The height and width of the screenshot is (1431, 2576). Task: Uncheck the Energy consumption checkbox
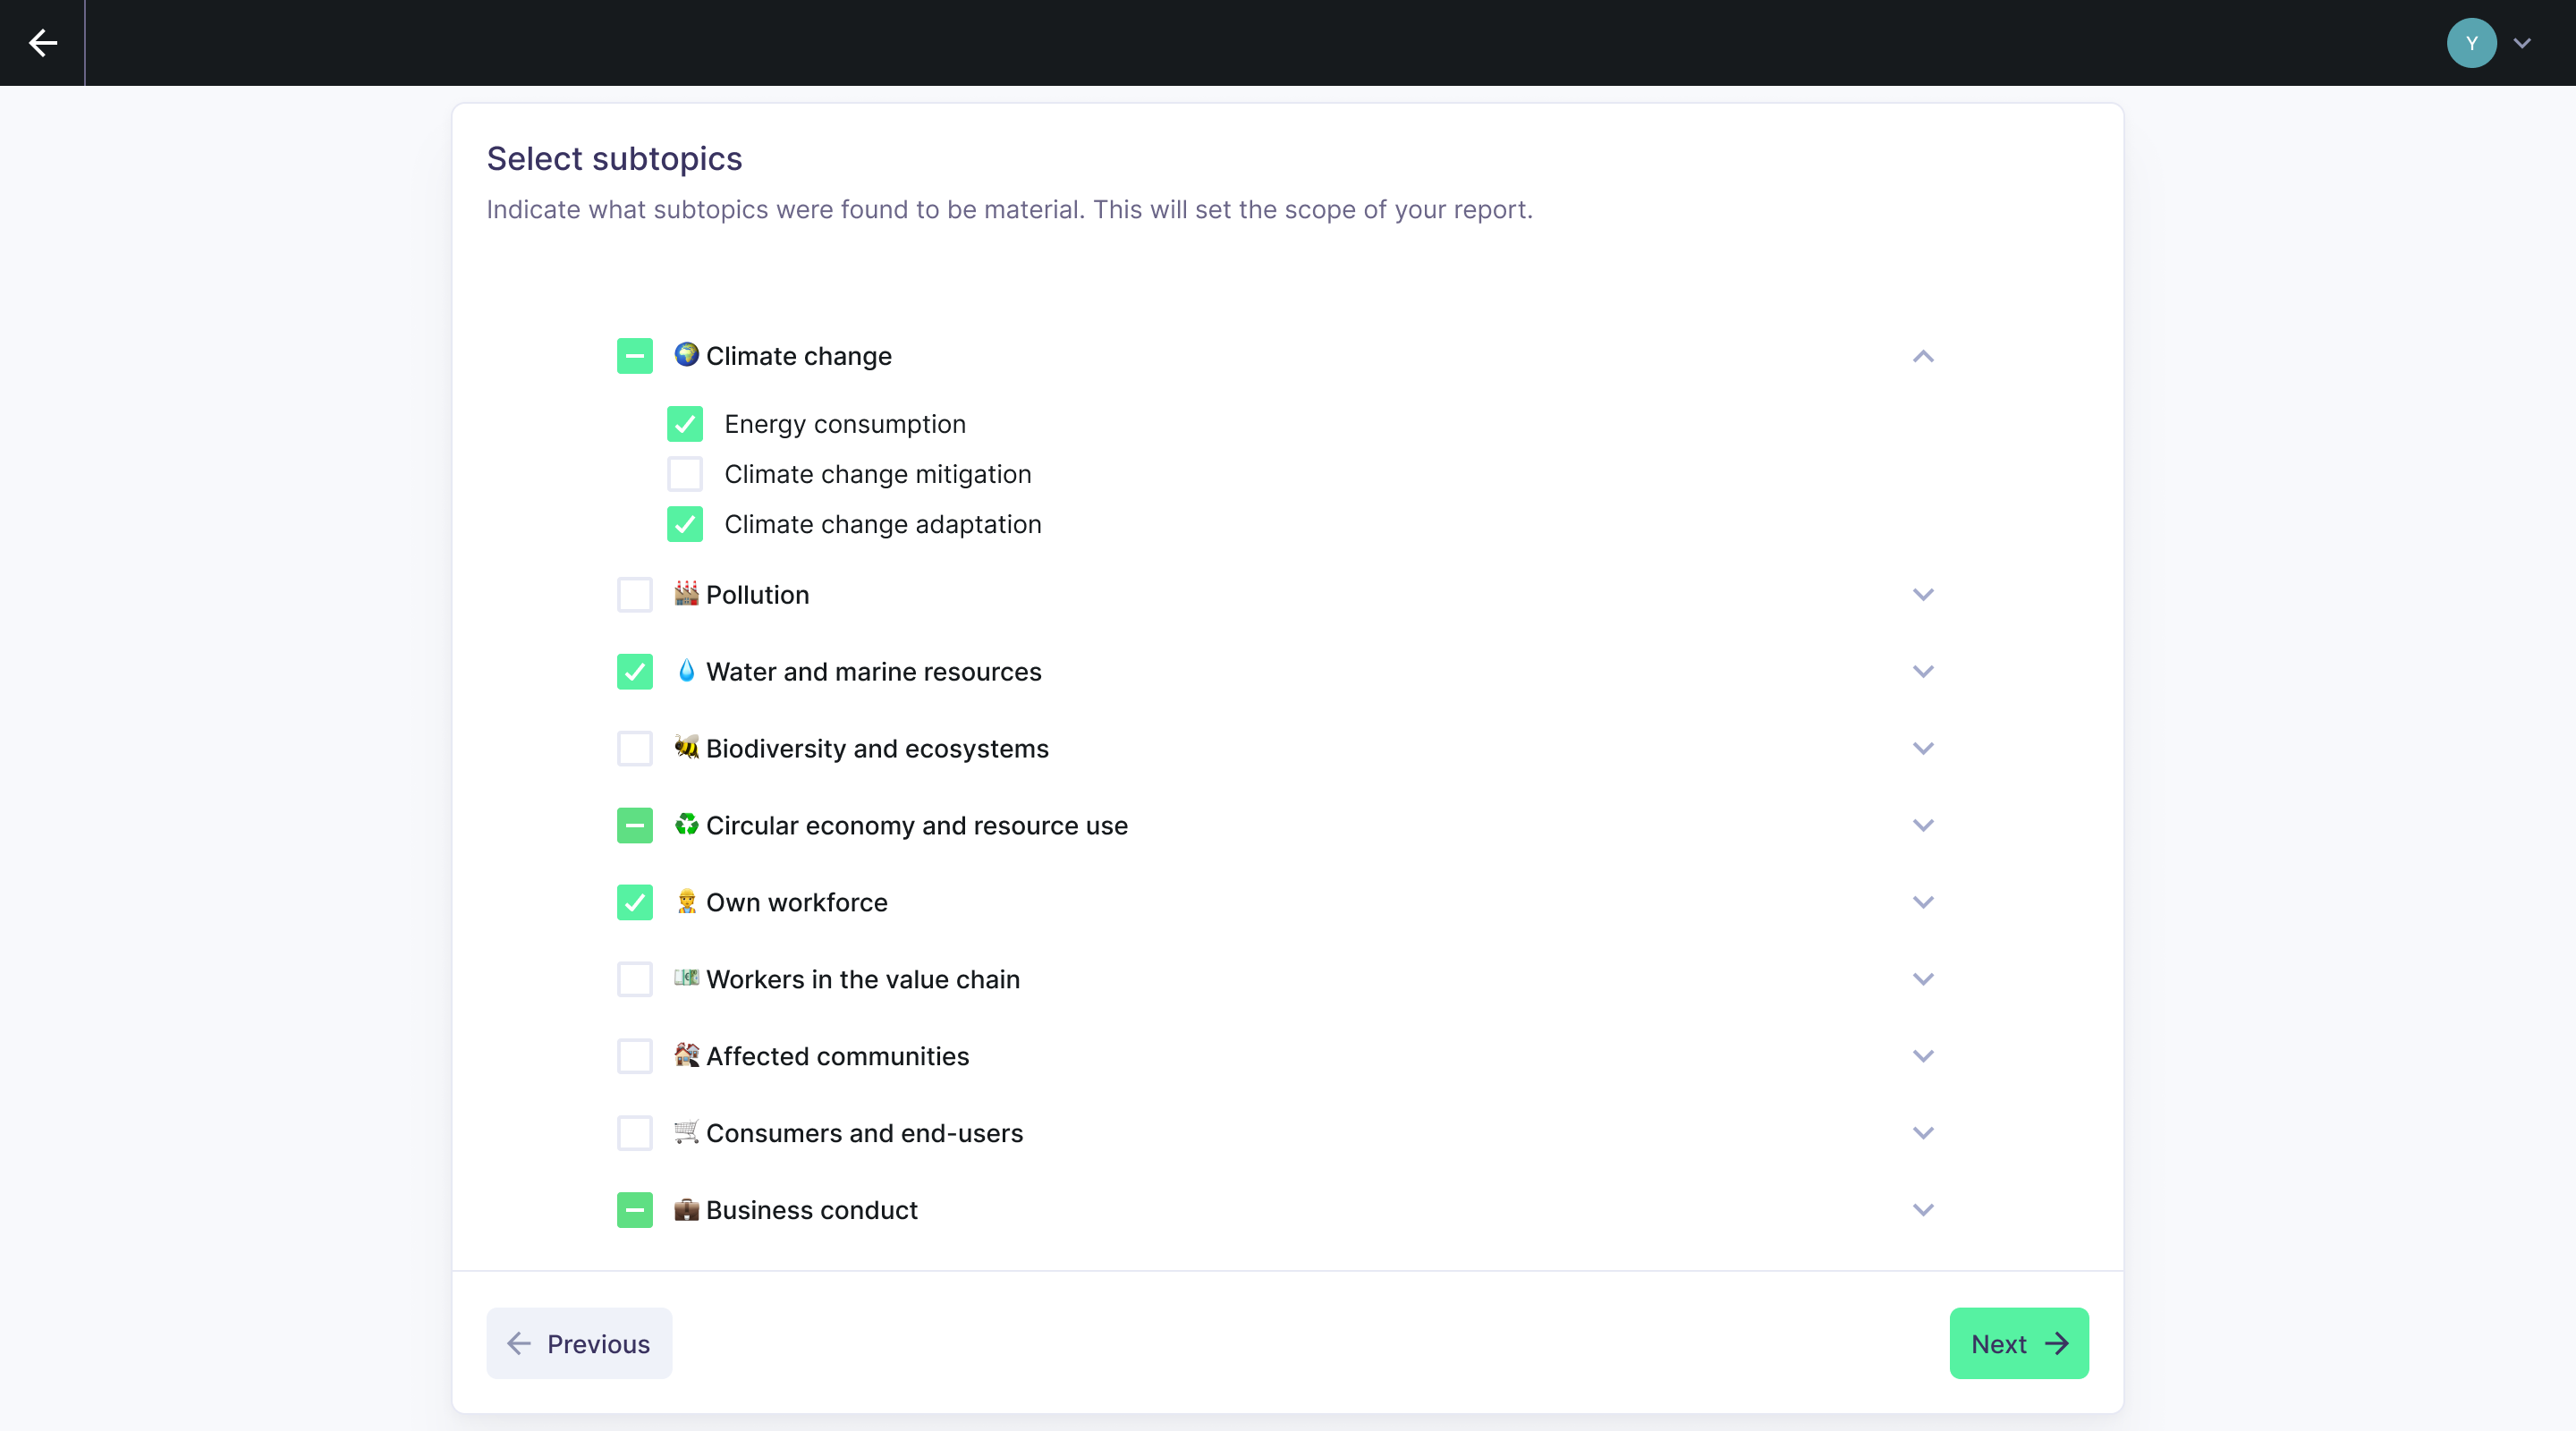point(685,424)
